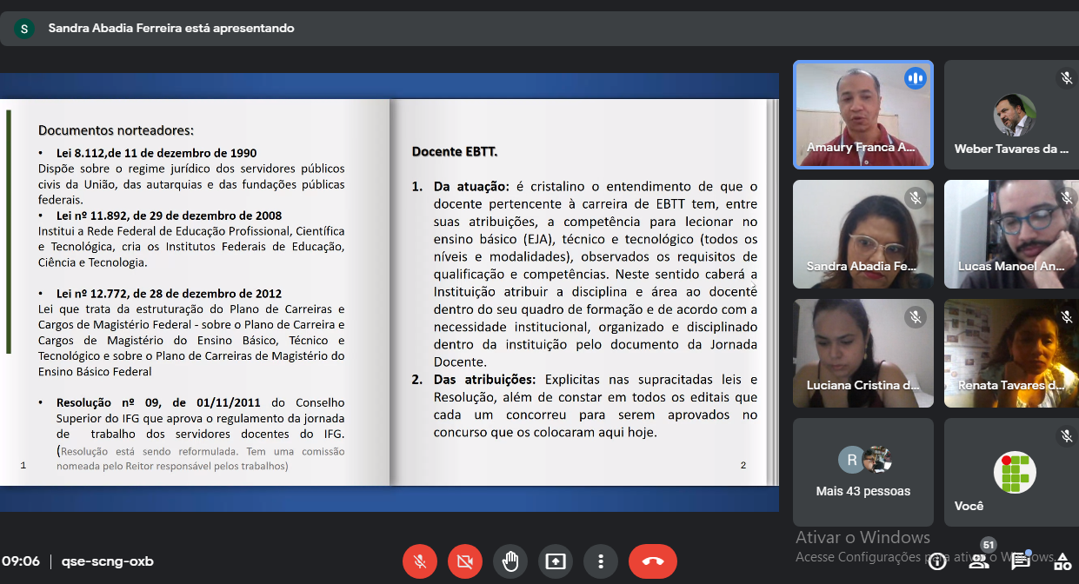The height and width of the screenshot is (584, 1079).
Task: Click Luciana Cristina's video tile
Action: (863, 353)
